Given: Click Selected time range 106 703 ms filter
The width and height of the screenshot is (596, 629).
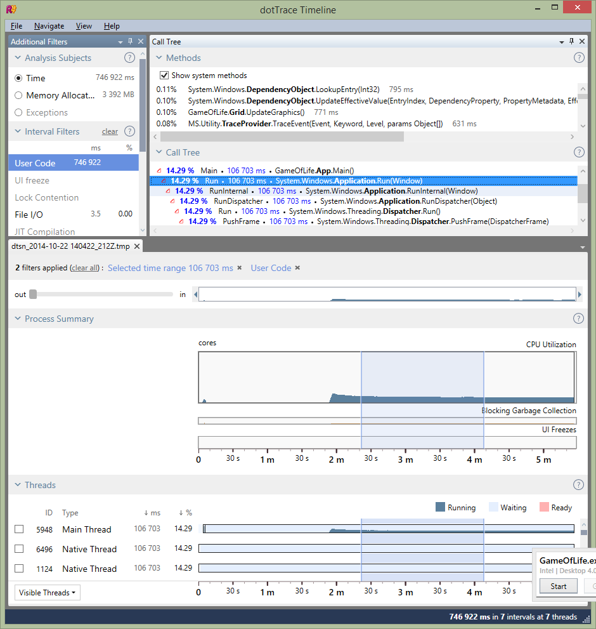Looking at the screenshot, I should pos(171,268).
